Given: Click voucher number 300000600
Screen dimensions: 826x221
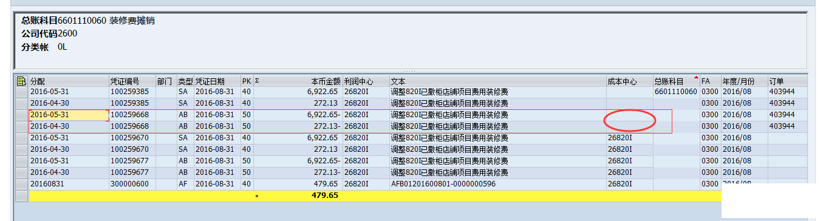Looking at the screenshot, I should (x=129, y=184).
